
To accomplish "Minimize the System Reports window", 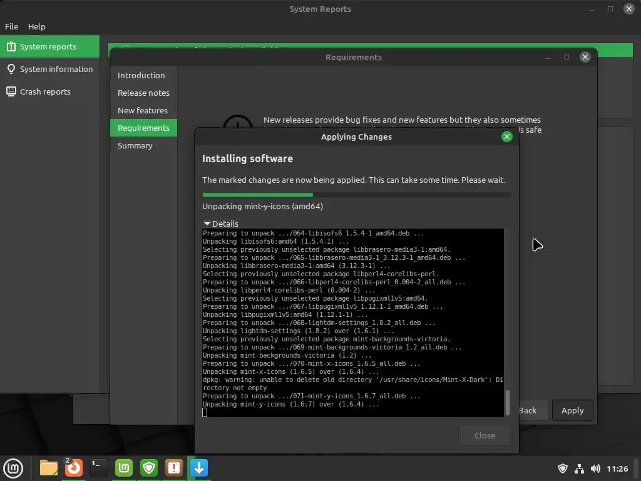I will (x=591, y=9).
